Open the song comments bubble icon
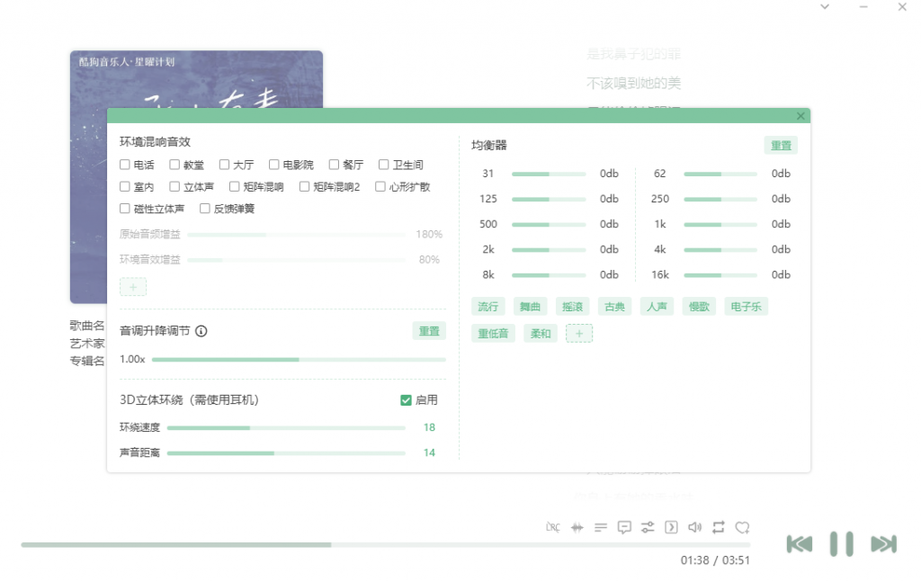The image size is (921, 582). [624, 527]
